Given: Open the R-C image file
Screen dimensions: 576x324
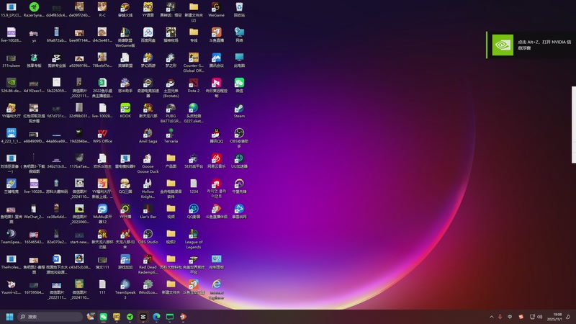Looking at the screenshot, I should pos(102,10).
